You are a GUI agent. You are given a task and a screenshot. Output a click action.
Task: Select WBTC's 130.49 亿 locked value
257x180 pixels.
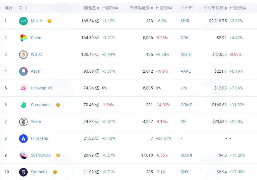point(90,54)
